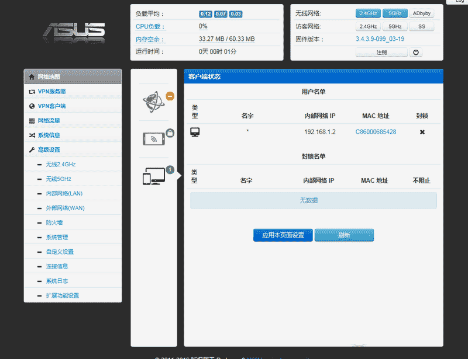Viewport: 468px width, 359px height.
Task: Click memory value 33.27 MB / 60.33 MB
Action: click(x=227, y=39)
